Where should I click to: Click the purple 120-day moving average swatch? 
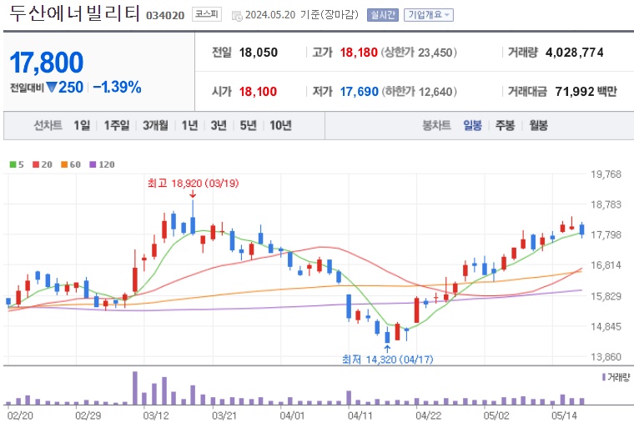[93, 164]
